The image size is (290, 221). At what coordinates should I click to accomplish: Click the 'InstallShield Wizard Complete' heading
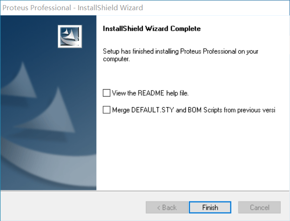[152, 29]
